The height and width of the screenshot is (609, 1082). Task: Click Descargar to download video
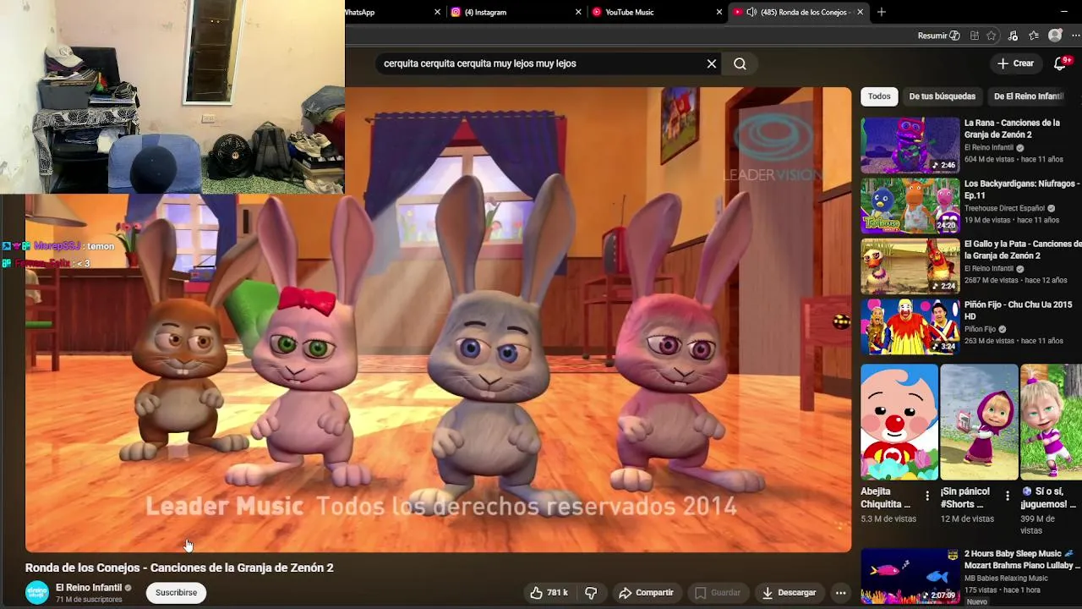(790, 593)
